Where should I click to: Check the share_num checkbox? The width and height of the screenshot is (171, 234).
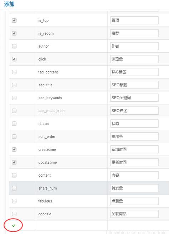14,188
